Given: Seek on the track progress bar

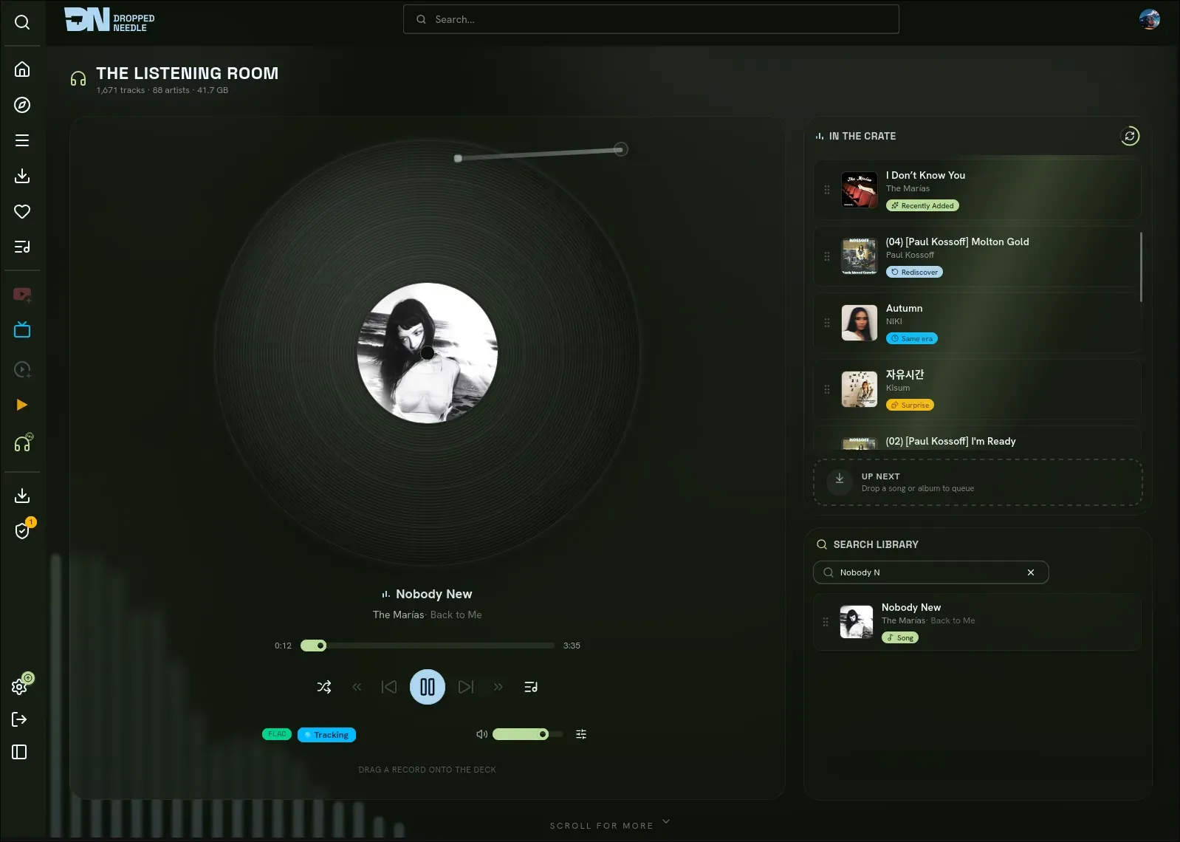Looking at the screenshot, I should [428, 646].
